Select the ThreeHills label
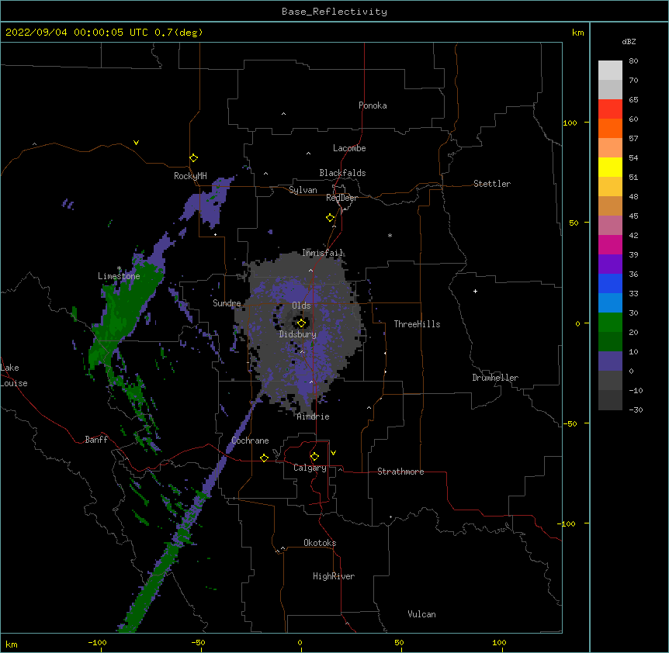This screenshot has height=653, width=669. (417, 324)
